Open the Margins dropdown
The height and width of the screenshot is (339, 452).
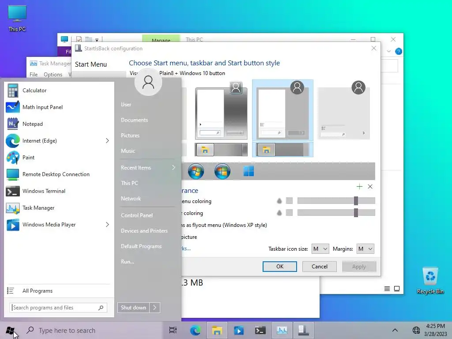point(365,249)
